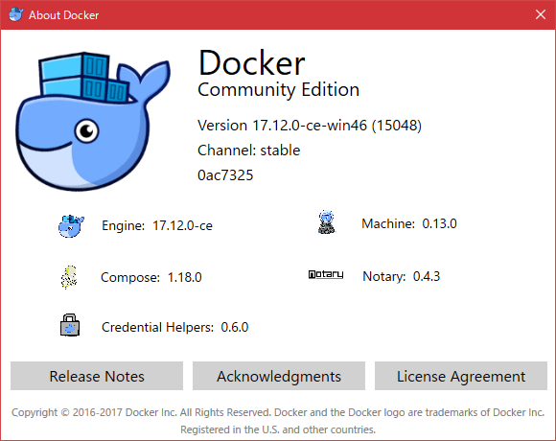Click the "Credential Helpers: 0.6.0" label
Image resolution: width=556 pixels, height=441 pixels.
(175, 327)
